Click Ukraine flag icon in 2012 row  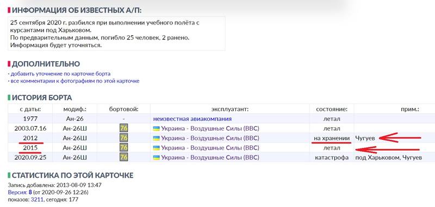(157, 139)
